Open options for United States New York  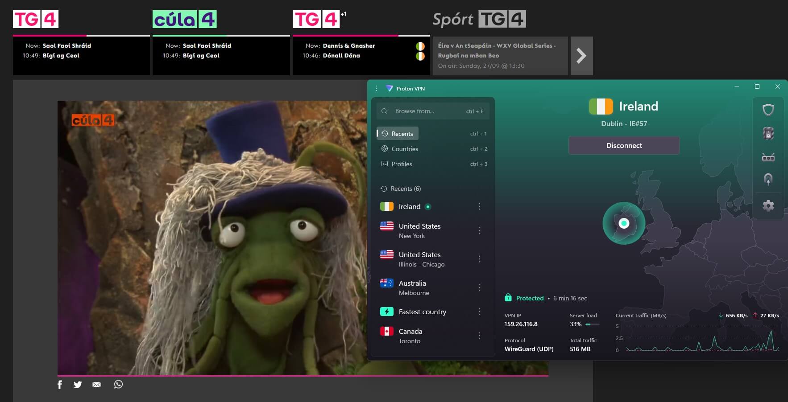coord(480,230)
